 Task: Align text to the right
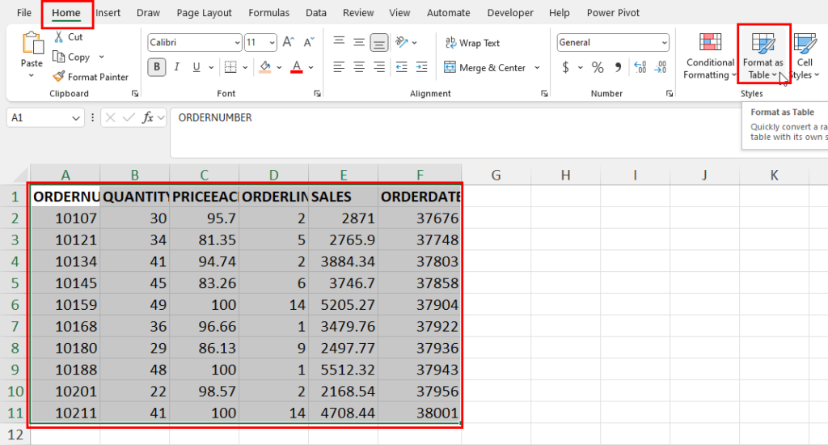pos(379,67)
